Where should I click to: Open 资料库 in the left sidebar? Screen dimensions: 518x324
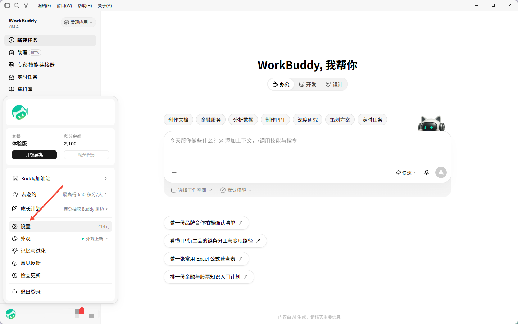coord(50,89)
